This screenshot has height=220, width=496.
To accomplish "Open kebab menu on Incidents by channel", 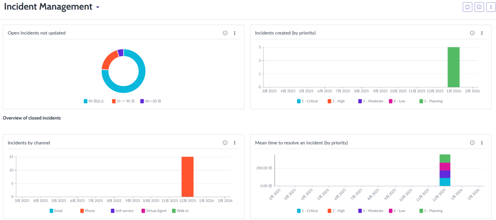I will (x=234, y=143).
